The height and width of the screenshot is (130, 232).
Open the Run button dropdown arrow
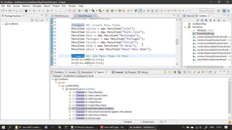coord(90,10)
